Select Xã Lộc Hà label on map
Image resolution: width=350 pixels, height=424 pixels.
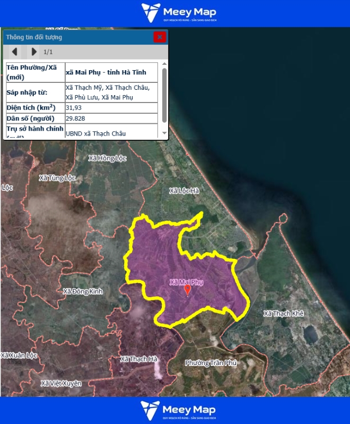point(183,191)
